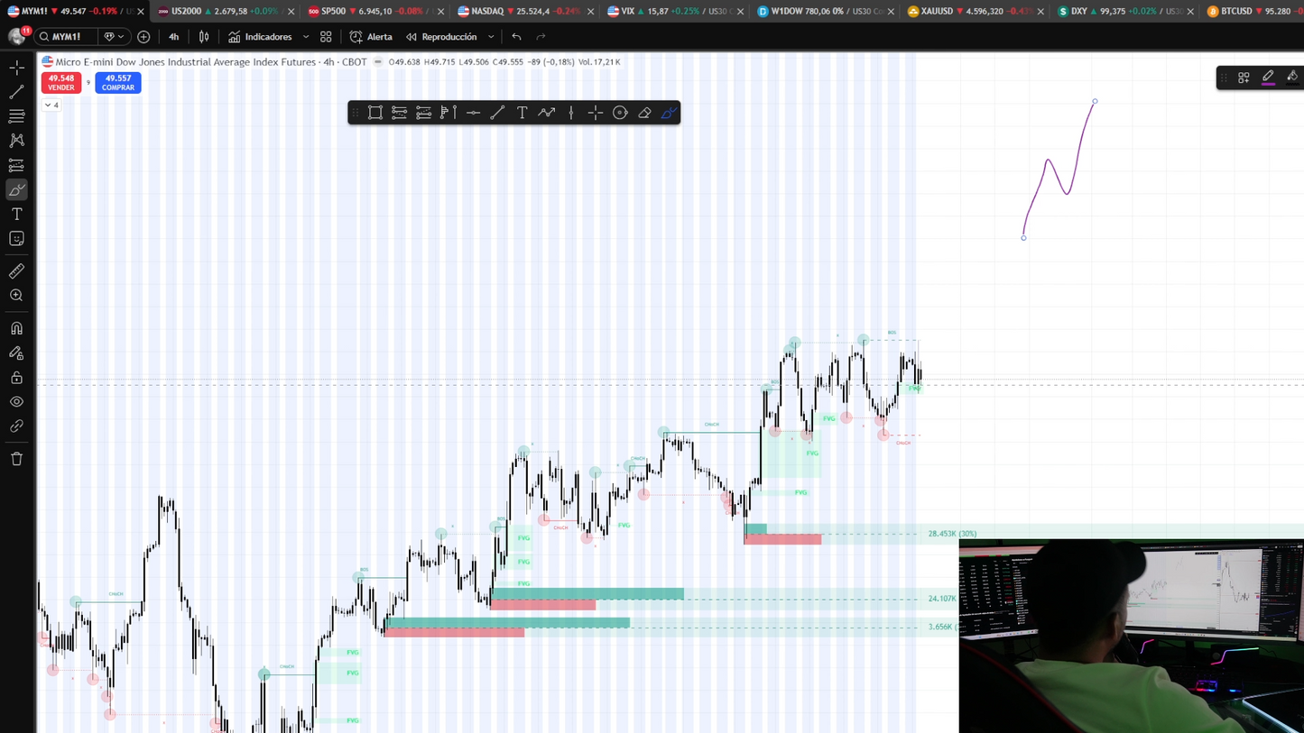Image resolution: width=1304 pixels, height=733 pixels.
Task: Delete drawings with the trash icon
Action: pyautogui.click(x=16, y=459)
